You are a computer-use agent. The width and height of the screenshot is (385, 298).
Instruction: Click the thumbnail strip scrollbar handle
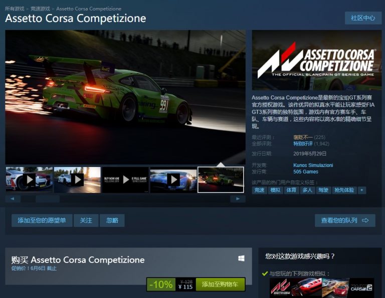pyautogui.click(x=48, y=198)
